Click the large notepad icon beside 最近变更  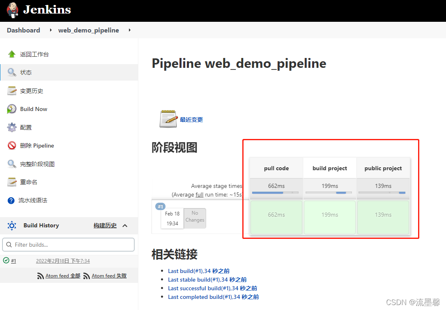tap(168, 119)
